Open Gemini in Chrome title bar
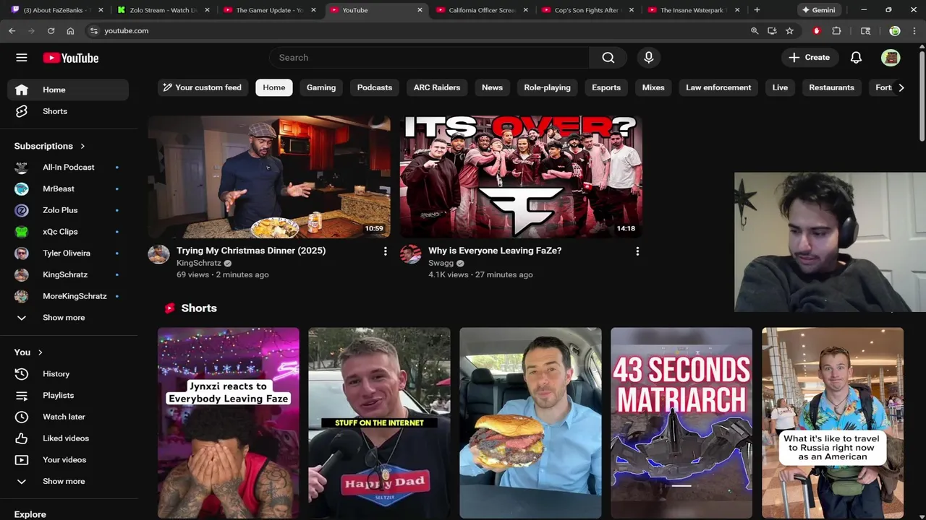This screenshot has height=520, width=926. (818, 10)
